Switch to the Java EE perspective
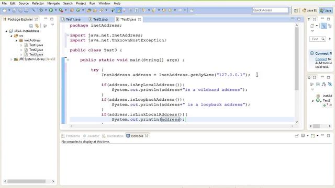 point(309,10)
